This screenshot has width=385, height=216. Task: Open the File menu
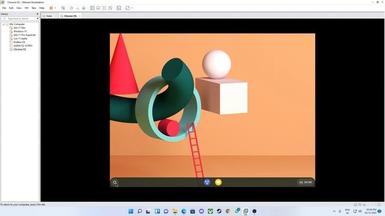click(4, 8)
